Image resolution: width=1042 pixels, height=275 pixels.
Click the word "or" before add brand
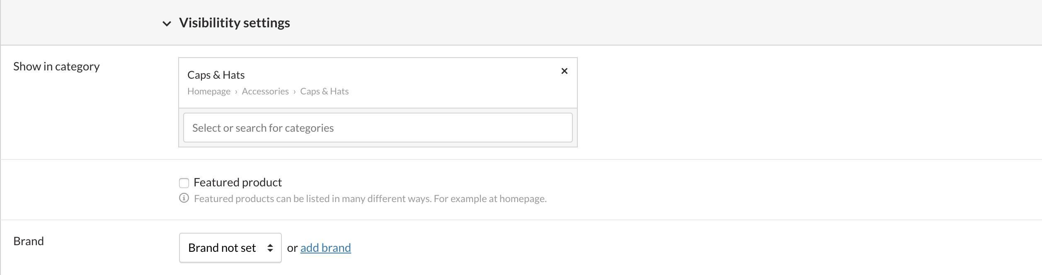pos(292,248)
